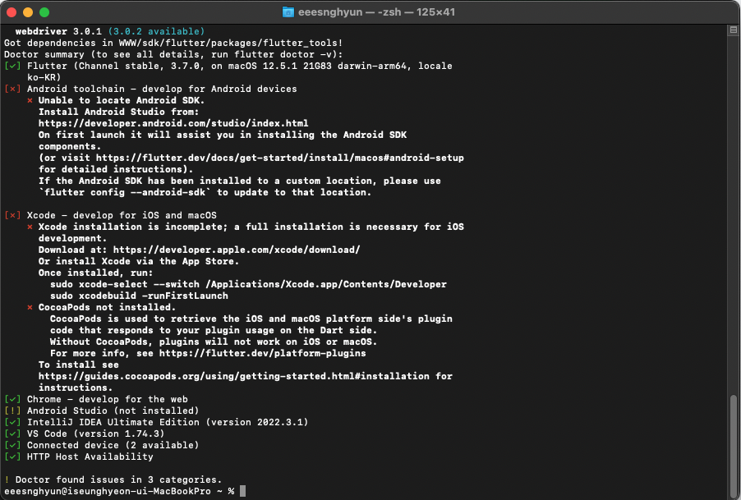This screenshot has height=500, width=741.
Task: Click the text '(3.0.2 available)'
Action: coord(156,32)
